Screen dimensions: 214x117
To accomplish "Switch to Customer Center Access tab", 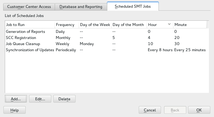I will point(29,7).
